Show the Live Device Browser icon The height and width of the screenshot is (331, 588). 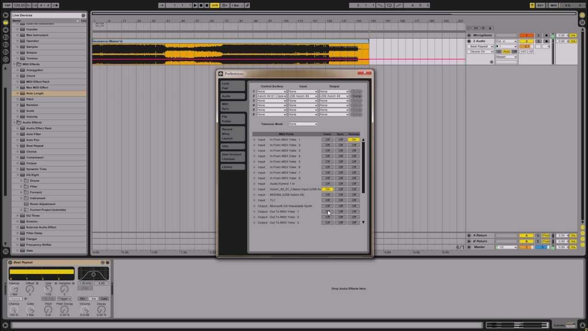(6, 23)
